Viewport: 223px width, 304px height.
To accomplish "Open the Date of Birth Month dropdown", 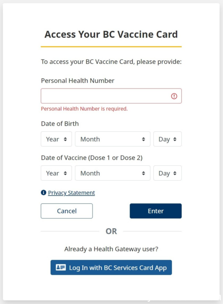I will click(x=112, y=139).
